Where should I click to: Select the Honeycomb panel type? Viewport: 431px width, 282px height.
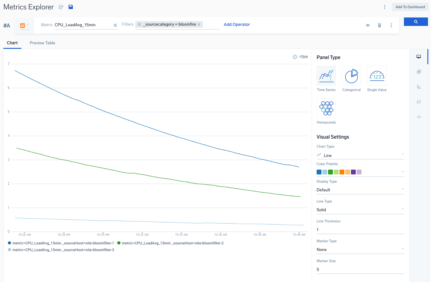point(326,108)
